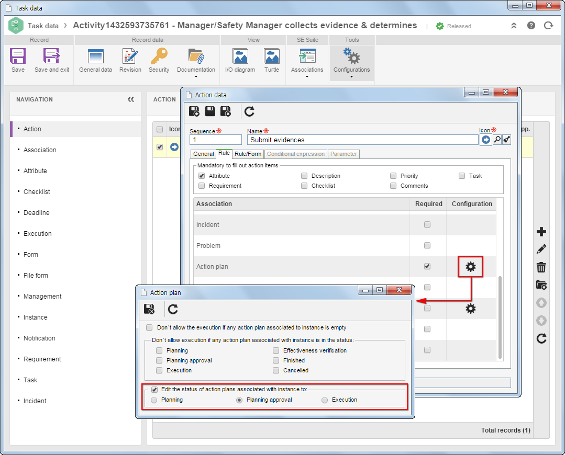Enable the Priority mandatory checkbox

point(393,176)
